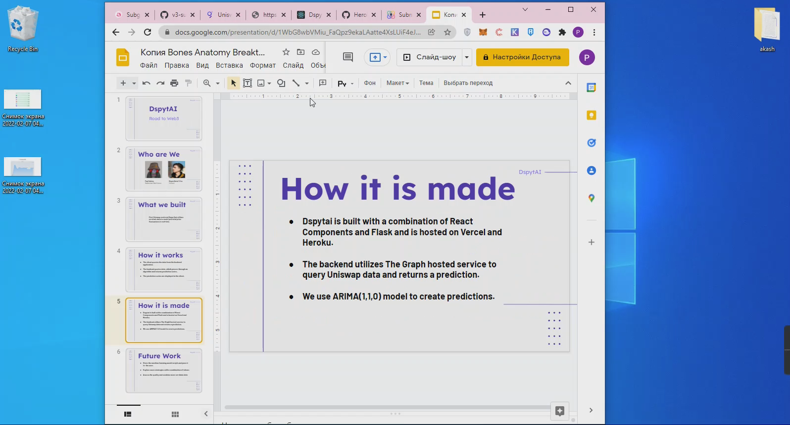Switch to grid view

[175, 414]
